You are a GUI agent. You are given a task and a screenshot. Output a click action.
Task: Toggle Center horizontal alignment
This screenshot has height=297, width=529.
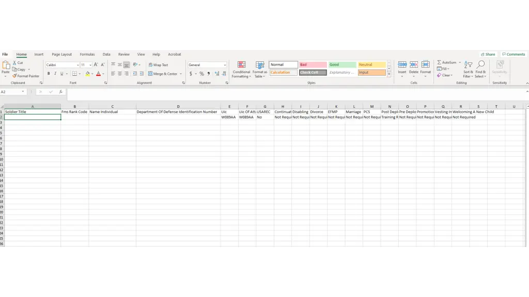pos(120,74)
